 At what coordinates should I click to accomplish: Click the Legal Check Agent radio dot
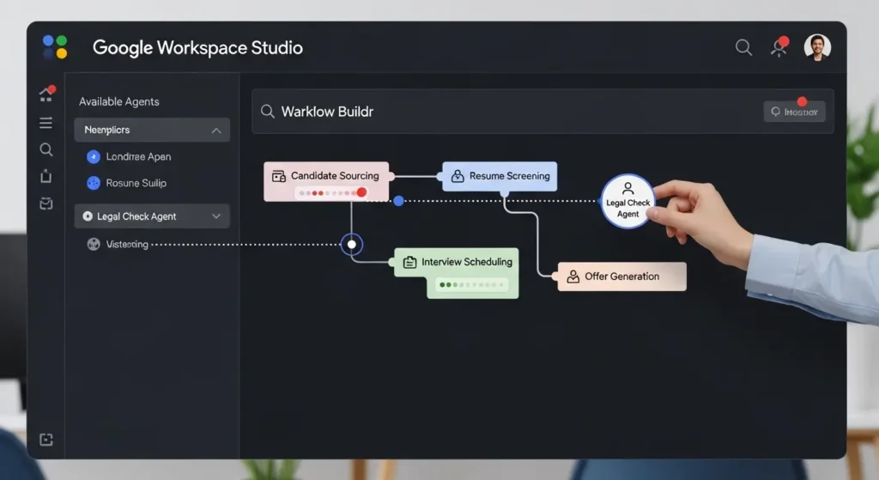click(88, 216)
